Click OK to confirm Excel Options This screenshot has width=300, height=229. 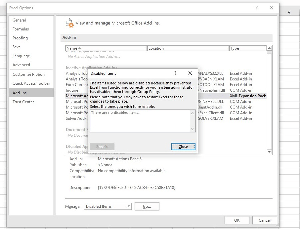click(x=237, y=220)
